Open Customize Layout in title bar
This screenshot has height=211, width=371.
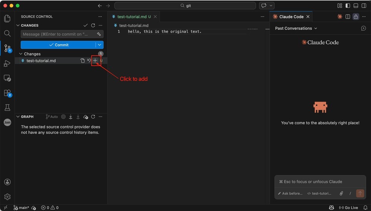[x=340, y=6]
